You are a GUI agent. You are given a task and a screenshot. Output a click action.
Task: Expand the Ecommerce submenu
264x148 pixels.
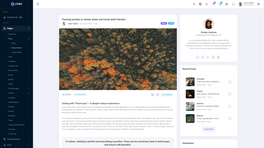click(x=18, y=70)
